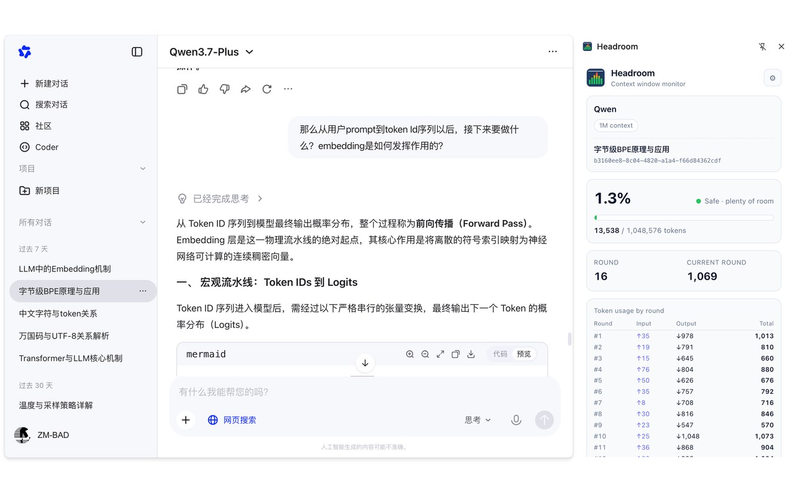795x497 pixels.
Task: Go to the 社区 community page
Action: [x=35, y=126]
